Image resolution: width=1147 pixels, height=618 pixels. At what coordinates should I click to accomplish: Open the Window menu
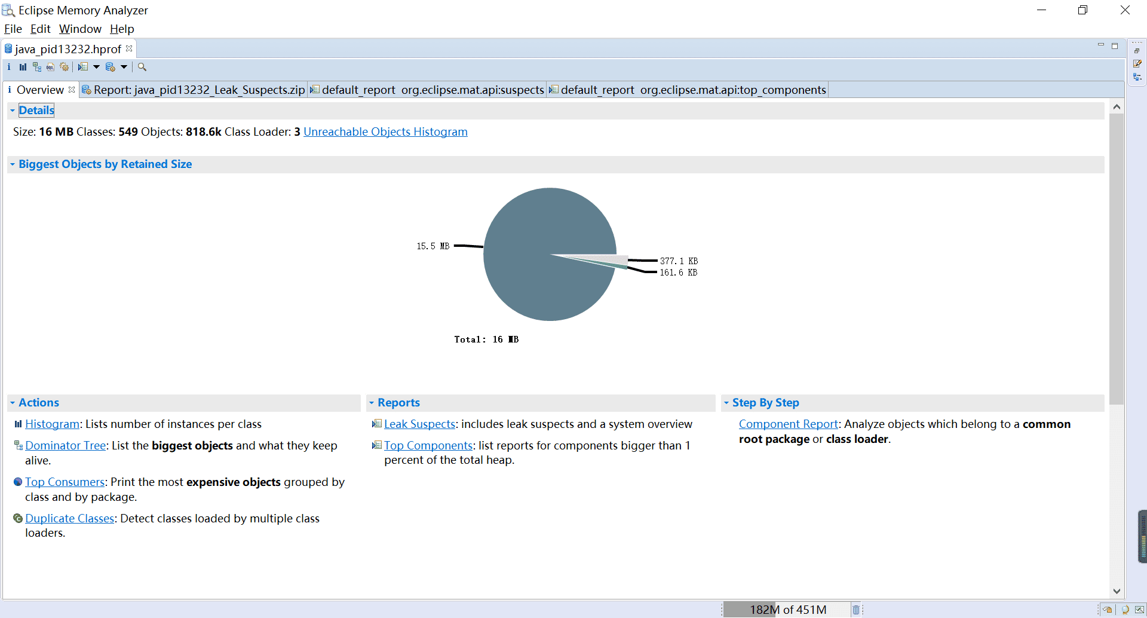80,29
